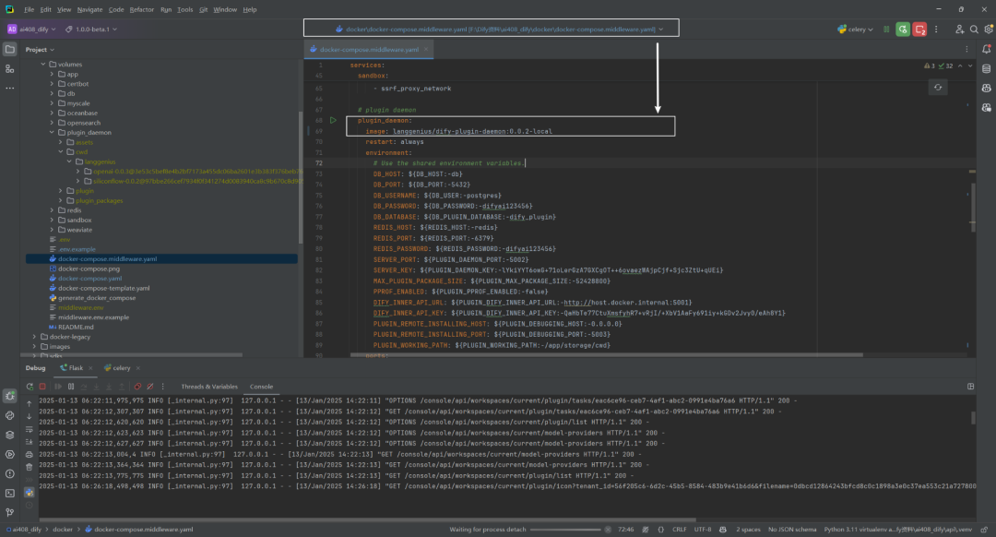Open the Refactor menu
Image resolution: width=996 pixels, height=537 pixels.
pyautogui.click(x=142, y=9)
